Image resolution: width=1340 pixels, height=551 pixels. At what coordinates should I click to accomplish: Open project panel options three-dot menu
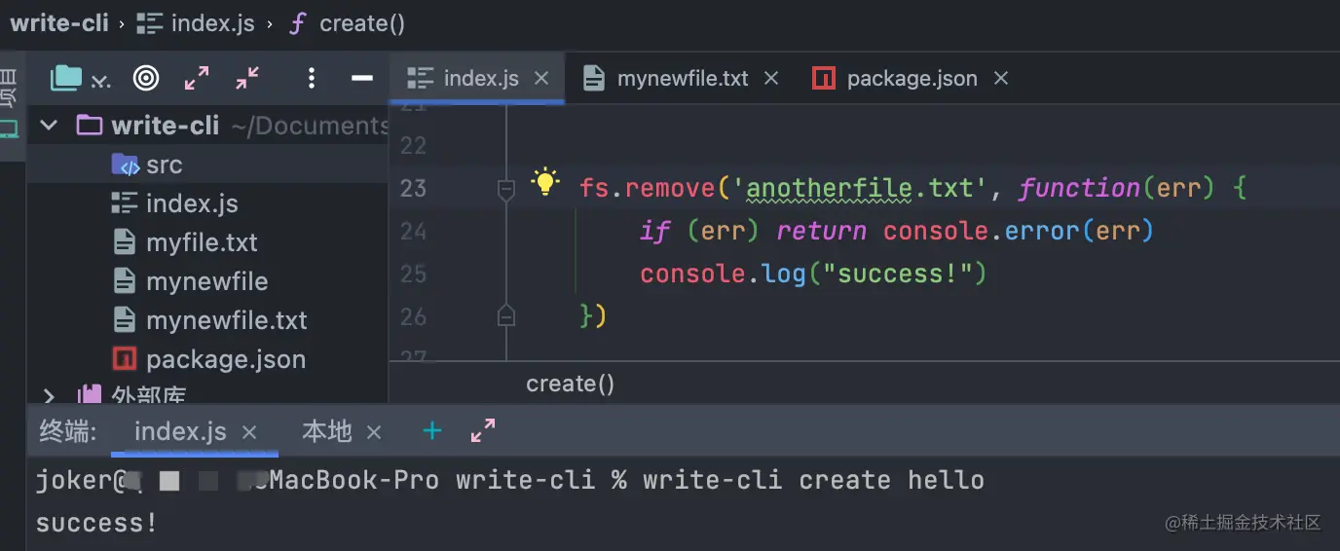point(312,78)
